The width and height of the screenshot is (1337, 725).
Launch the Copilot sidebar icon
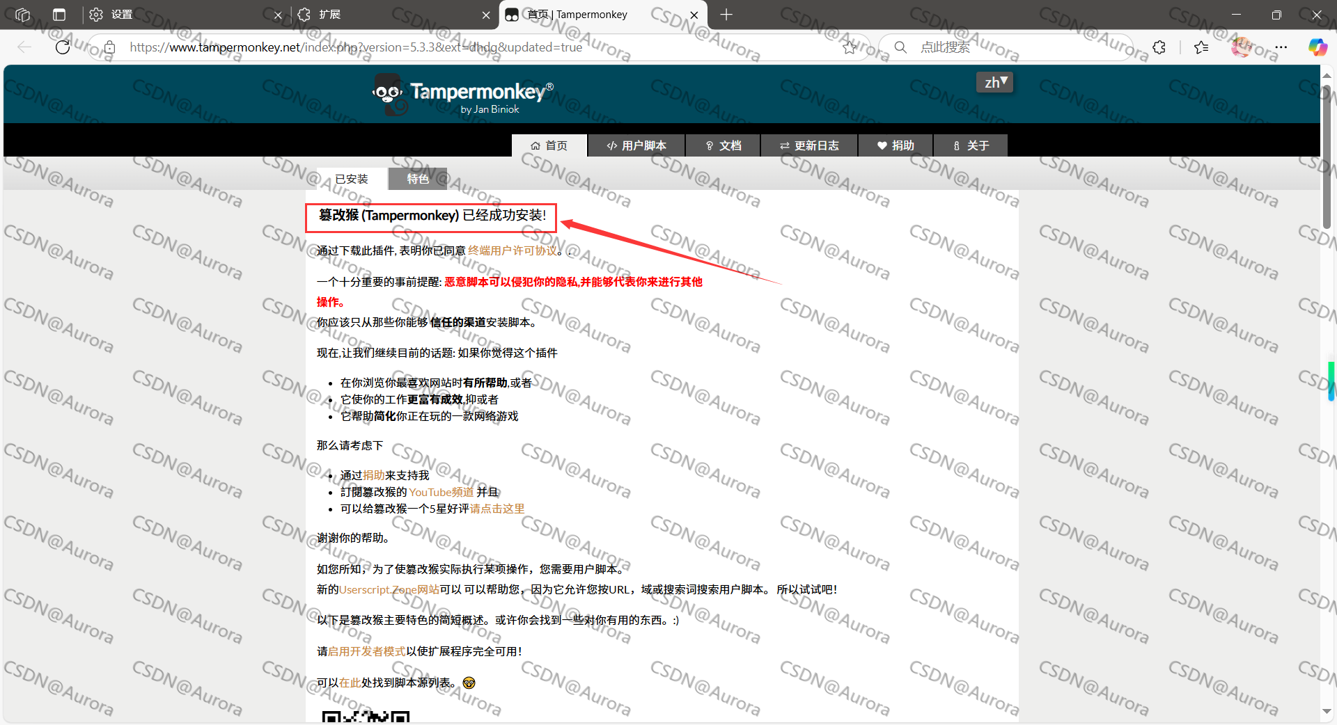point(1318,47)
